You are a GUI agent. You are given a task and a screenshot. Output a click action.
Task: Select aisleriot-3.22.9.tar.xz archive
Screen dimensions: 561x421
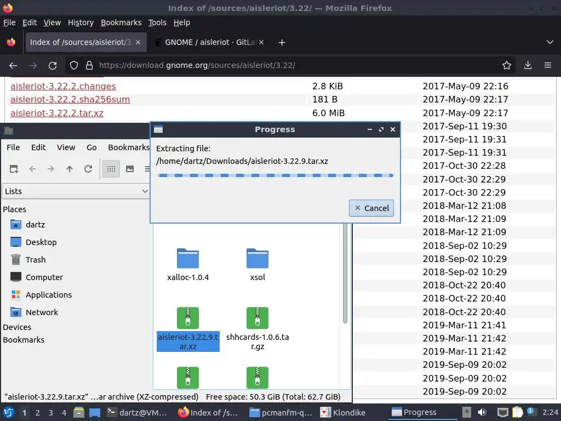click(188, 329)
